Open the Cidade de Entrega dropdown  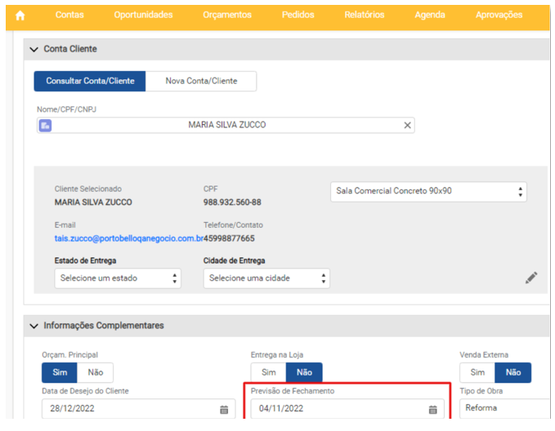[266, 278]
